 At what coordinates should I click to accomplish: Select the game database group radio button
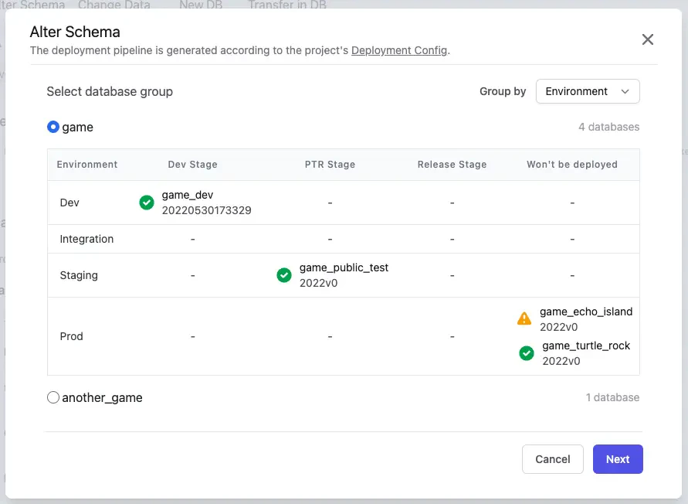tap(53, 127)
